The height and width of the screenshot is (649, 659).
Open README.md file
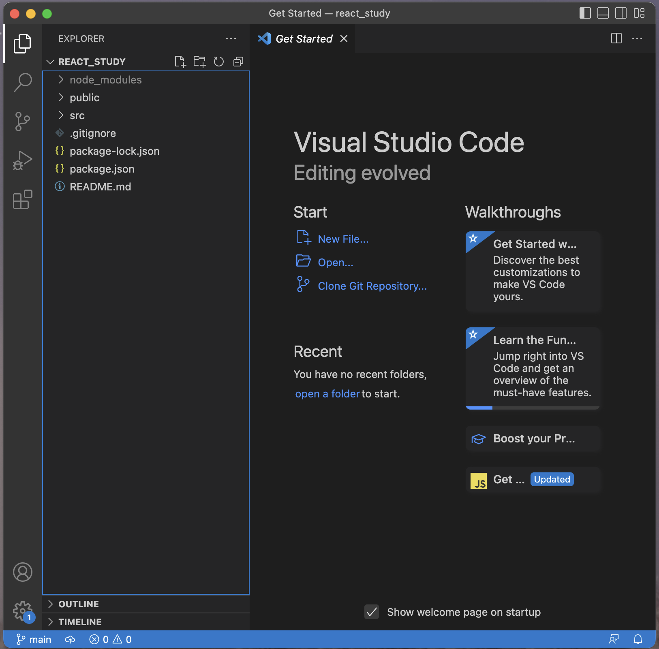tap(146, 187)
